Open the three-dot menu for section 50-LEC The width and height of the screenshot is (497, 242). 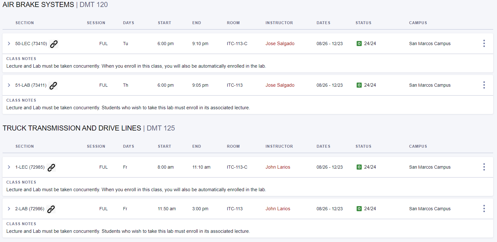coord(484,44)
